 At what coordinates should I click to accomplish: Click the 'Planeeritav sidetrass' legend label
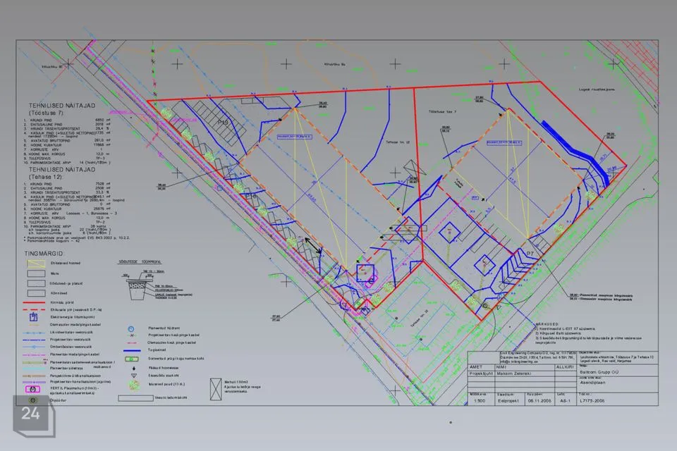(66, 368)
